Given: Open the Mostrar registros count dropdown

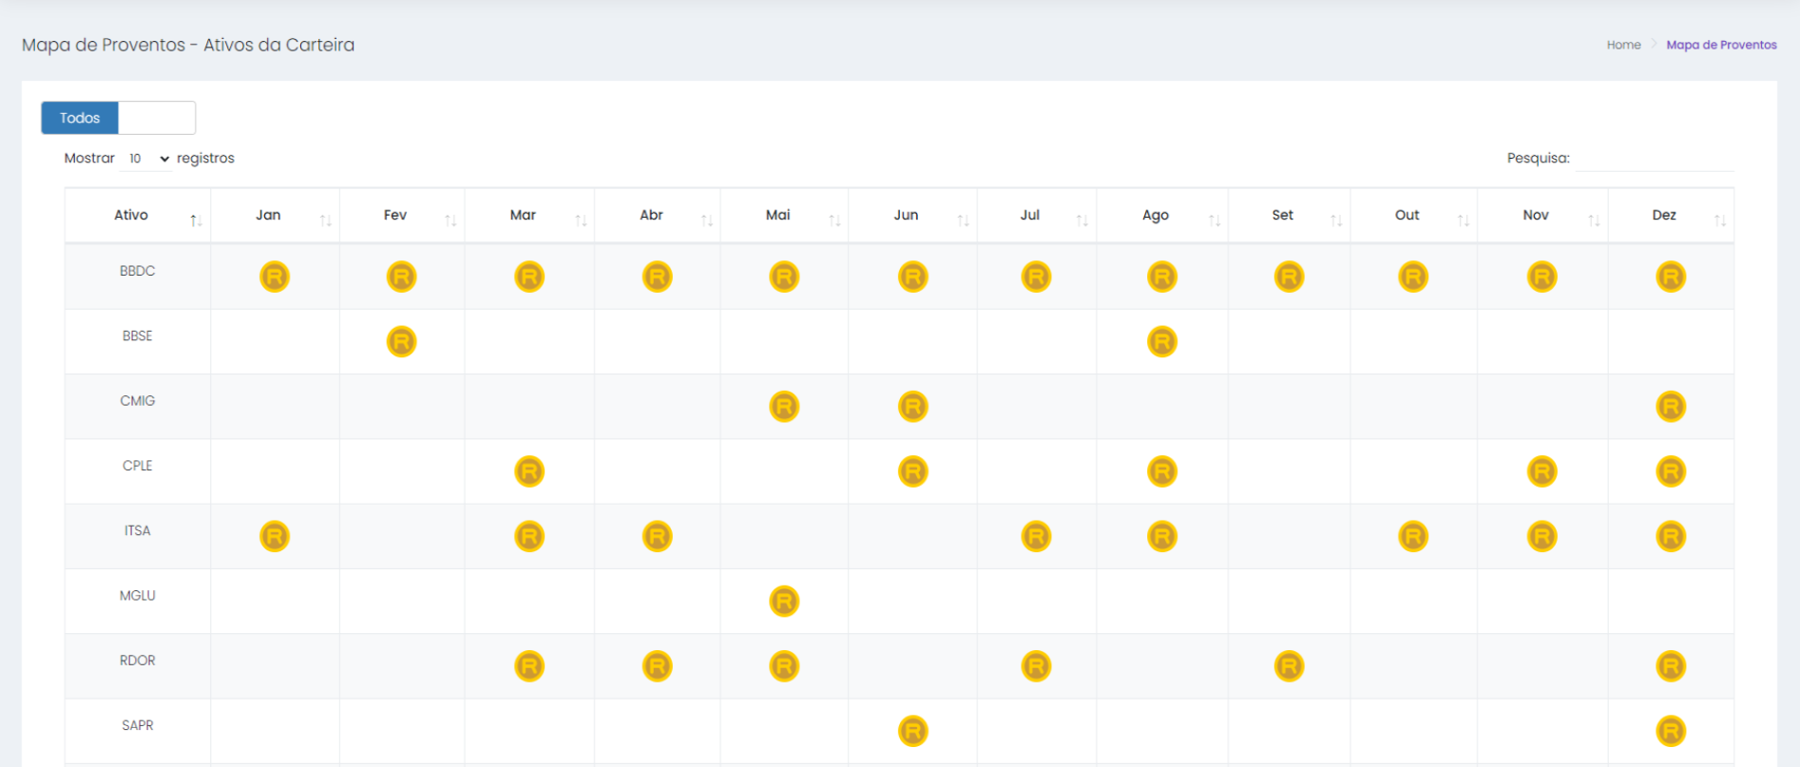Looking at the screenshot, I should point(148,159).
